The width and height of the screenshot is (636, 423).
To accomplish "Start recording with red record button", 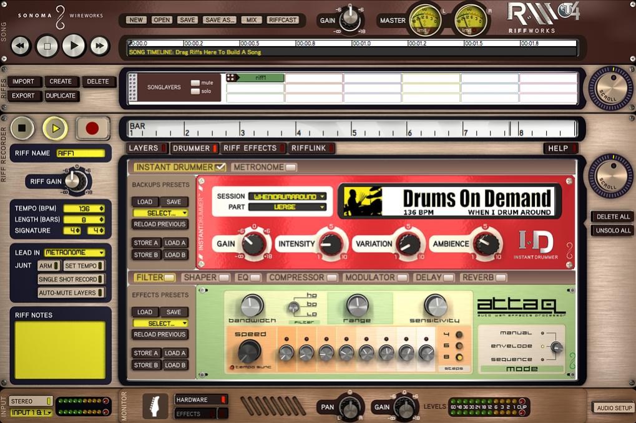I will 92,128.
